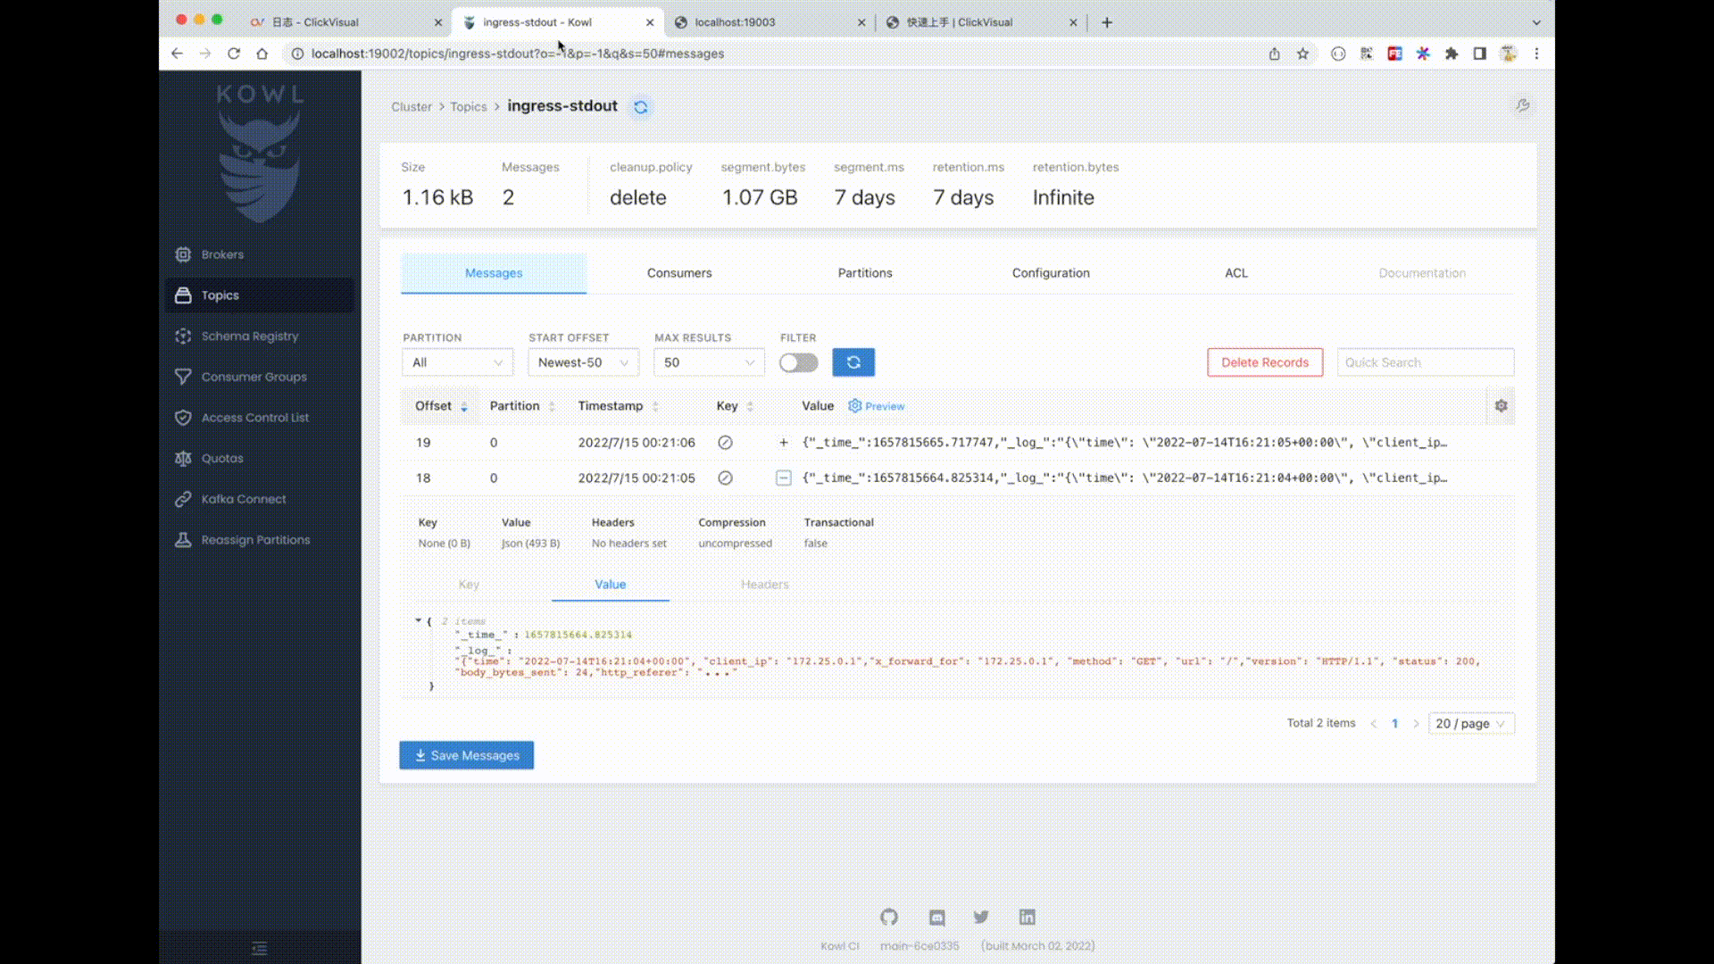The image size is (1714, 964).
Task: Click the Quick Search input field
Action: coord(1424,362)
